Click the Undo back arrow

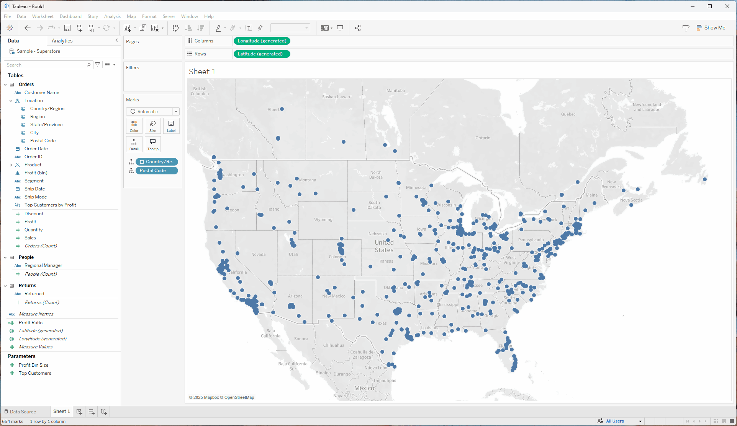coord(27,28)
